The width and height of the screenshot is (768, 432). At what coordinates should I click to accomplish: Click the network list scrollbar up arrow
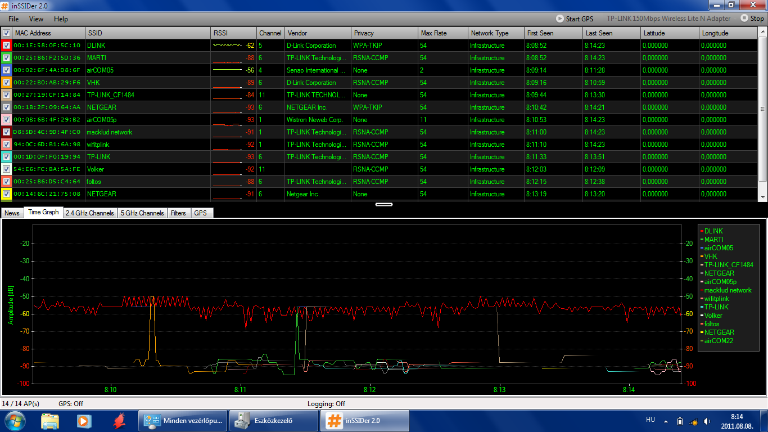763,31
